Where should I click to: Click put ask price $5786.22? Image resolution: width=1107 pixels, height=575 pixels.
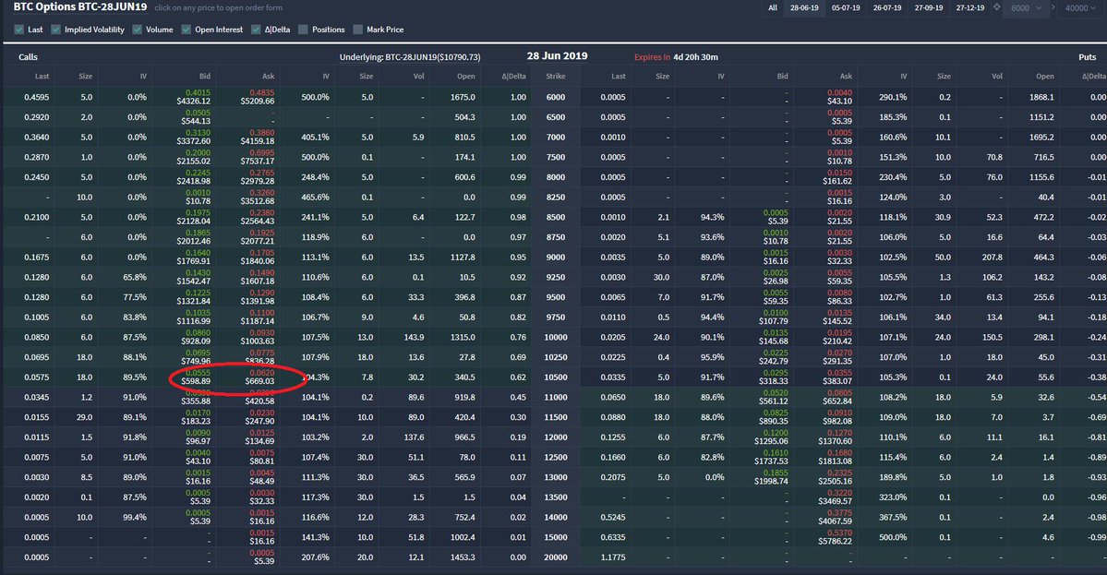click(836, 541)
